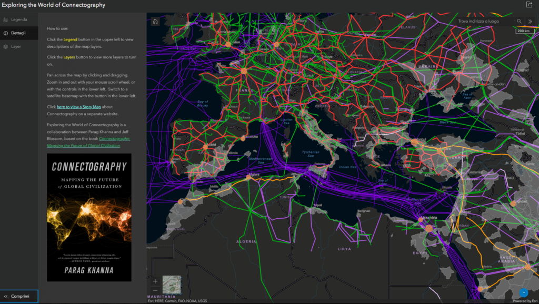Open the 'Connectography: Mapping the Future' book link
This screenshot has width=539, height=304.
point(88,142)
